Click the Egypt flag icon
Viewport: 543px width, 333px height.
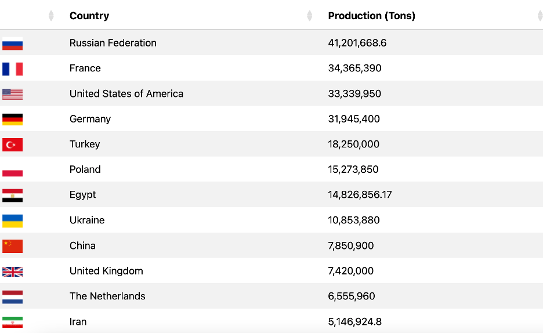(12, 196)
